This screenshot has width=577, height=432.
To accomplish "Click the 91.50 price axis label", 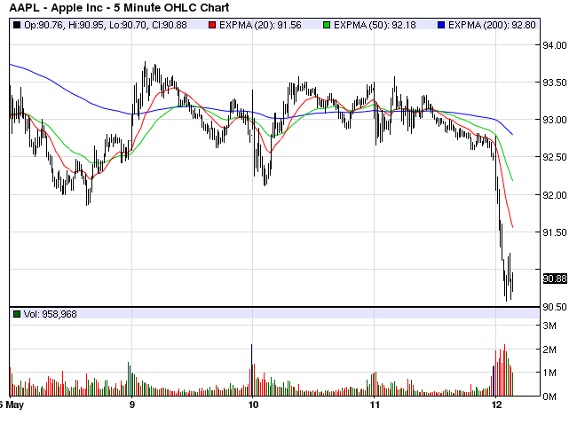I will [555, 232].
